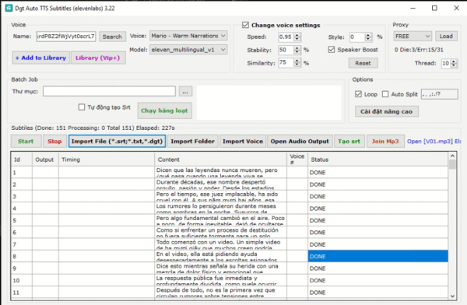Select row 3 'Pero el tiempo' content
This screenshot has height=305, width=467.
coord(221,196)
